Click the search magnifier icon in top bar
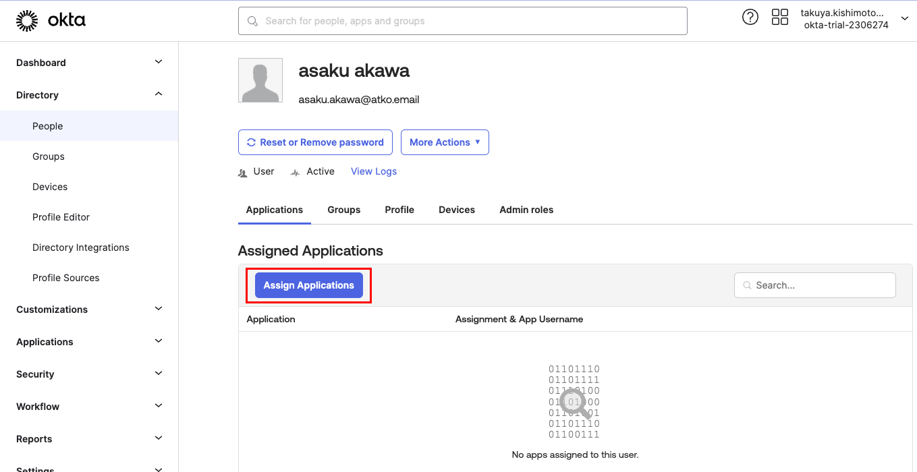This screenshot has width=917, height=472. pyautogui.click(x=253, y=21)
